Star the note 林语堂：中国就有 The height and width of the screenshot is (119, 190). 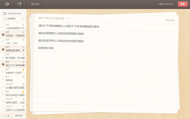pyautogui.click(x=23, y=32)
